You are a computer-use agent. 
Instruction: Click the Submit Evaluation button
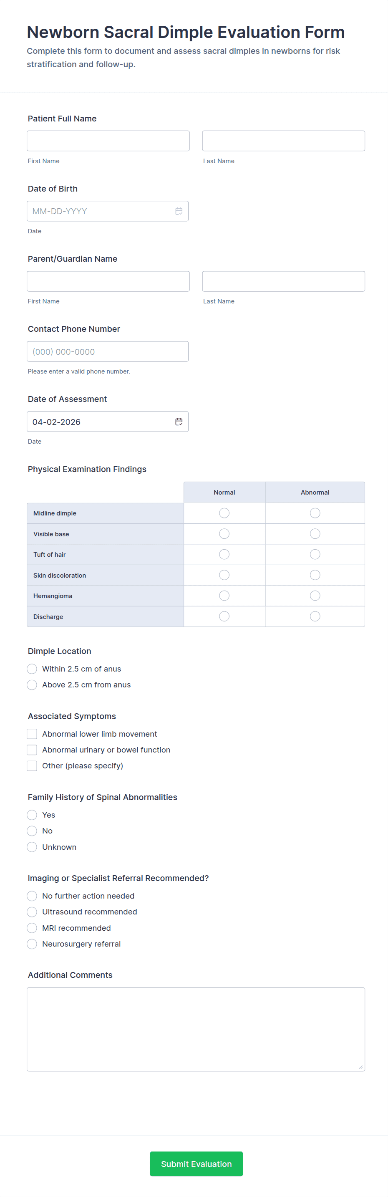point(196,1164)
